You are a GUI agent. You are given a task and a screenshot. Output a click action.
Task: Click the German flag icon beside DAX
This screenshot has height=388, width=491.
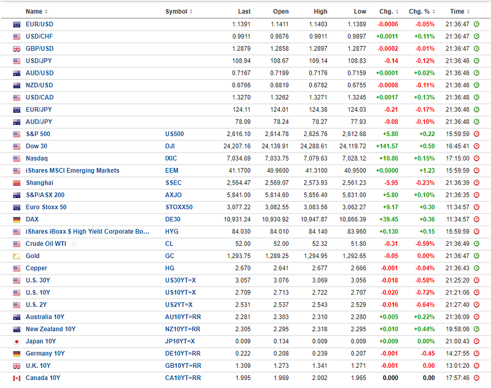pyautogui.click(x=17, y=219)
